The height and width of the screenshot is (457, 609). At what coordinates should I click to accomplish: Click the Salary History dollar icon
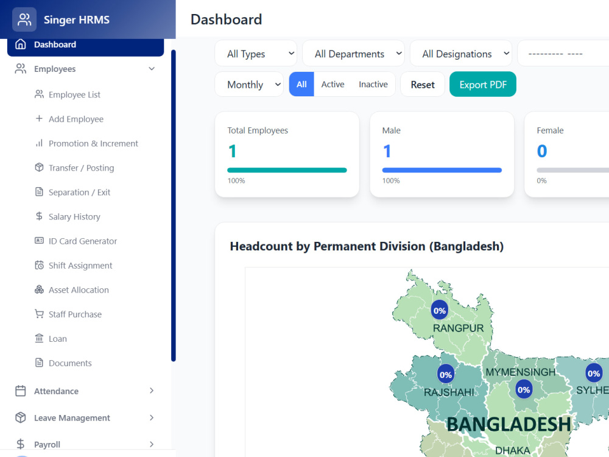[39, 216]
